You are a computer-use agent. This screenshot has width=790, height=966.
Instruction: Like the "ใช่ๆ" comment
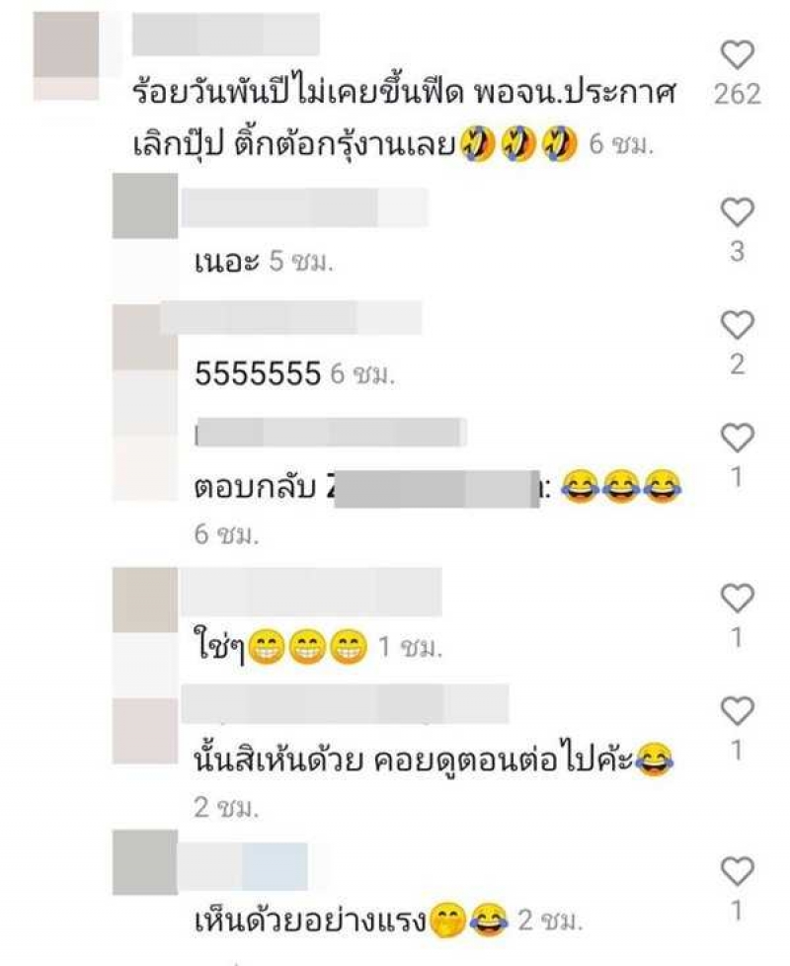tap(737, 599)
